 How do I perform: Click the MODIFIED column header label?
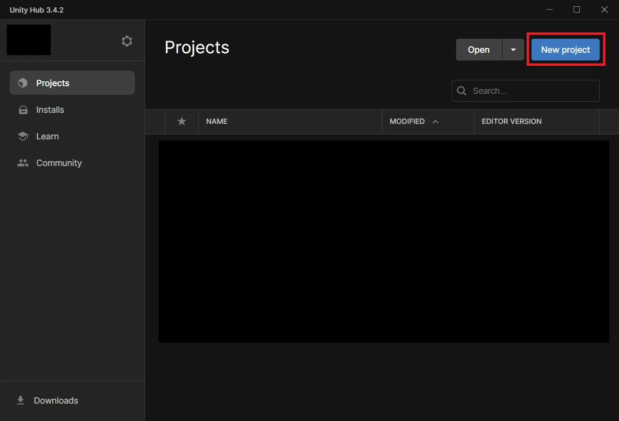coord(407,121)
